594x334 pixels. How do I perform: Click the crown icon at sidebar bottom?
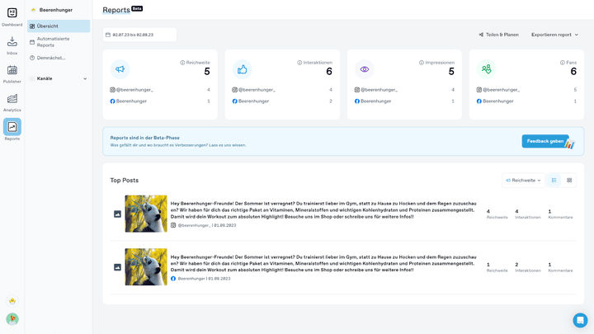click(12, 301)
